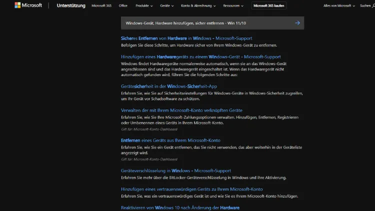Expand Konto & Abrechnung dropdown
Image resolution: width=375 pixels, height=211 pixels.
point(198,5)
